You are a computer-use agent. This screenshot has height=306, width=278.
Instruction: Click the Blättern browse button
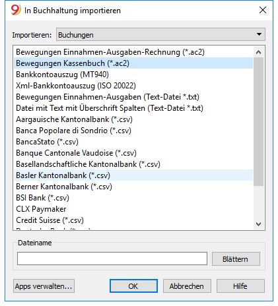pyautogui.click(x=236, y=259)
